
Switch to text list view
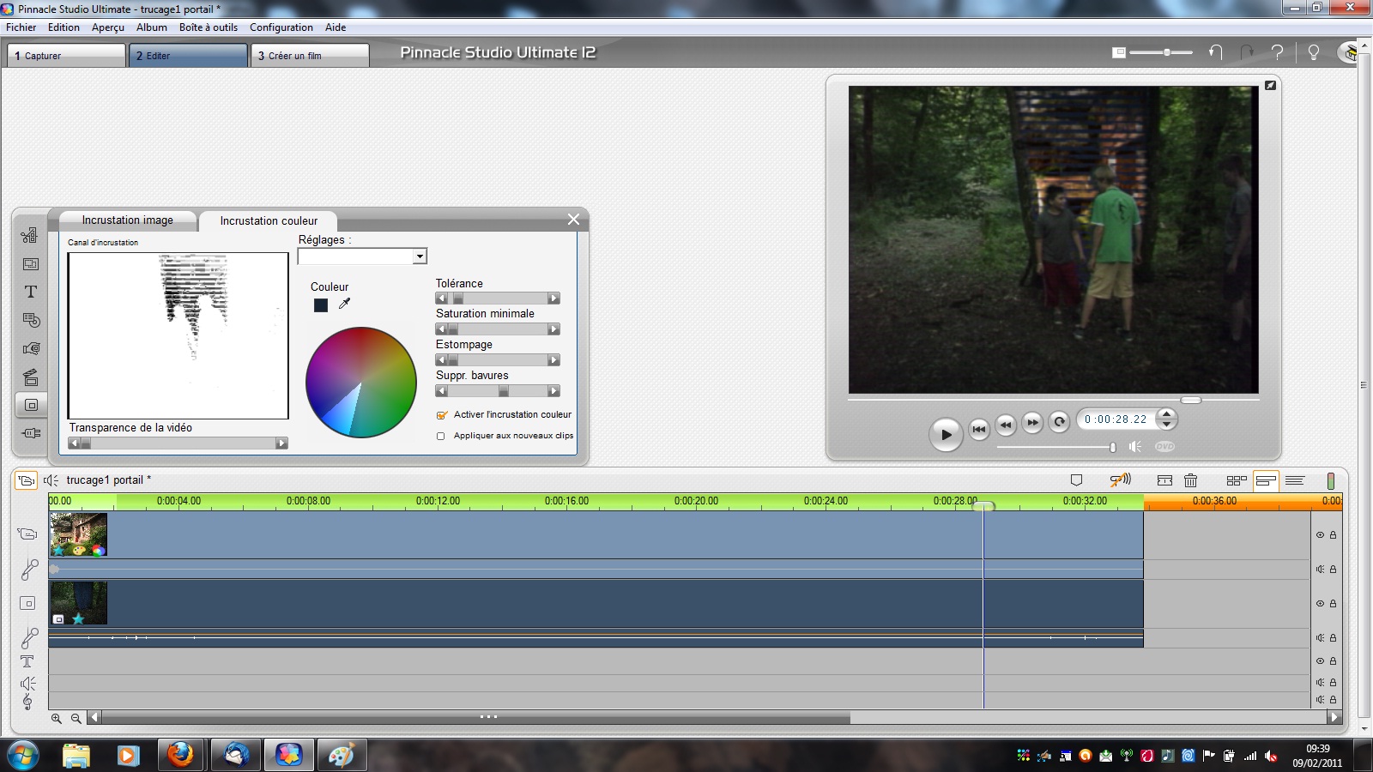point(1295,480)
